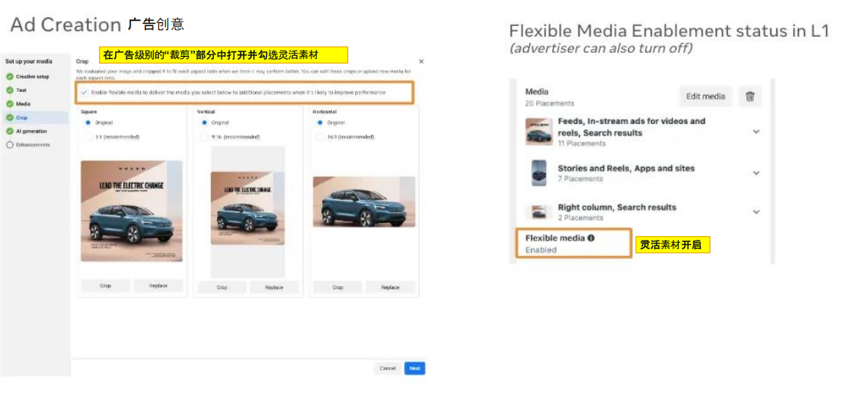The image size is (859, 400).
Task: Select Original radio under Square
Action: pos(87,123)
